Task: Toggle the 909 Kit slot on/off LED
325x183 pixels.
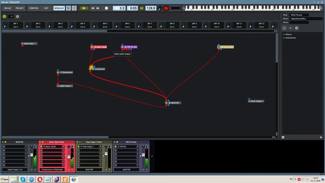Action: point(116,146)
